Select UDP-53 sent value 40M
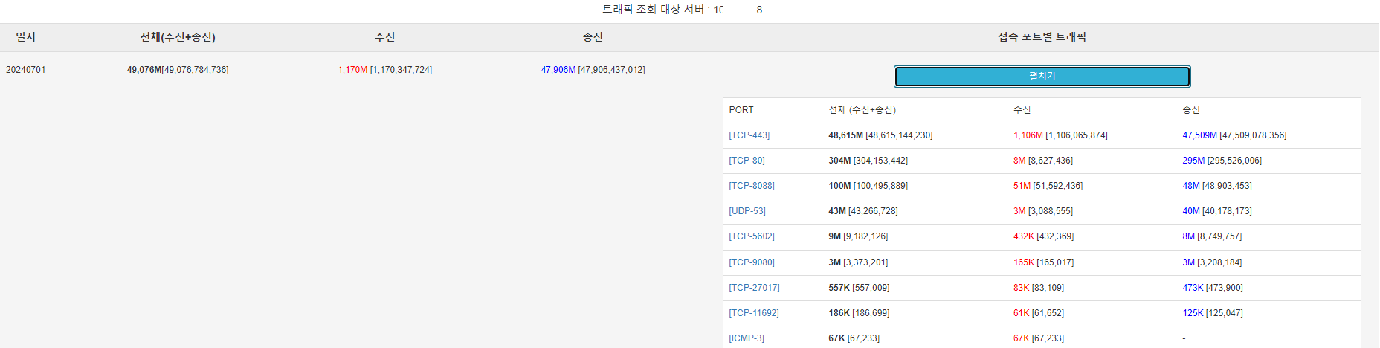Screen dimensions: 1380x348 coord(1191,211)
